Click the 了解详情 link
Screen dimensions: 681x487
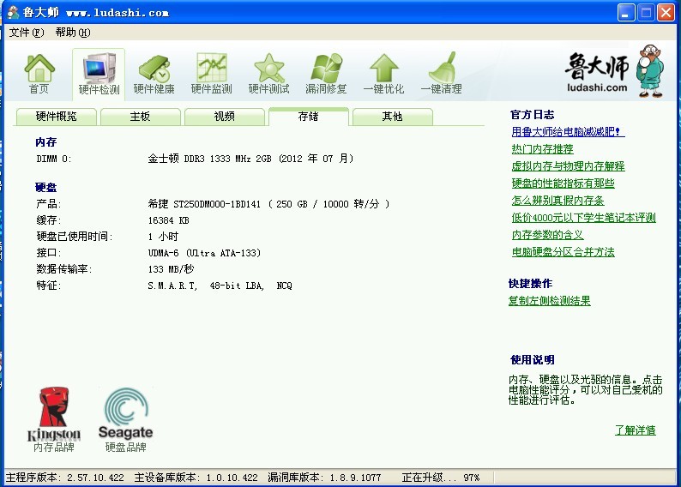[x=635, y=430]
